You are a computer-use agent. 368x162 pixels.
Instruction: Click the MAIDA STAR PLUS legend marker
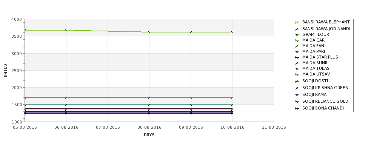pyautogui.click(x=297, y=57)
